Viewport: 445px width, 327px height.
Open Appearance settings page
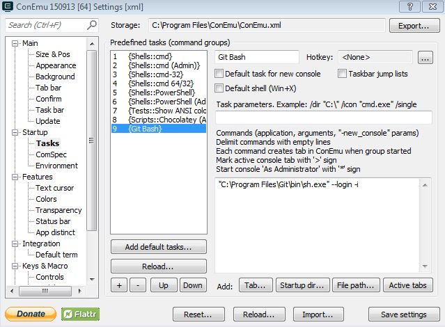click(56, 65)
